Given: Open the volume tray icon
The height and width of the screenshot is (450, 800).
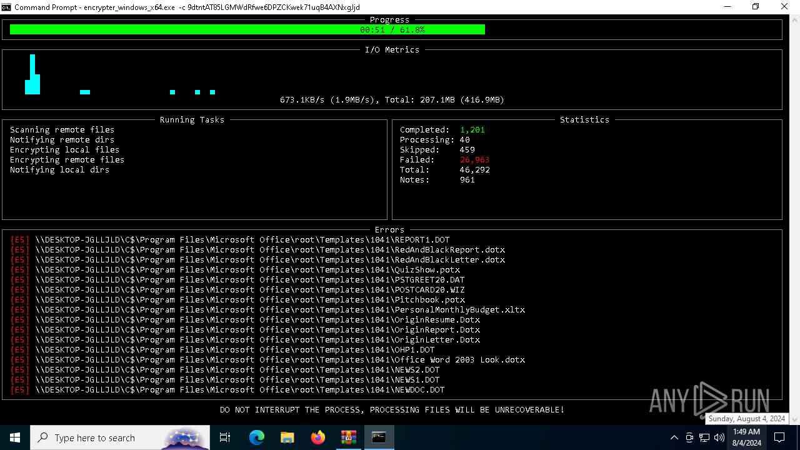Looking at the screenshot, I should coord(719,437).
